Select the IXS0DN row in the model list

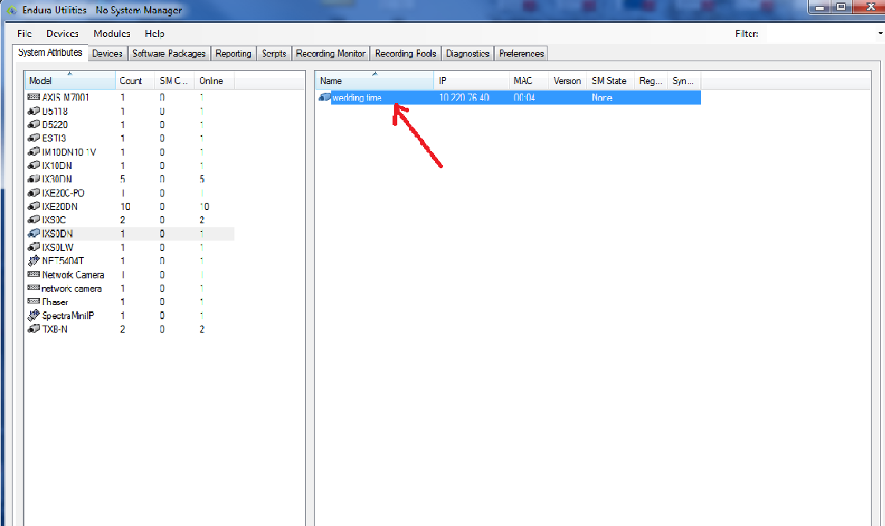118,233
